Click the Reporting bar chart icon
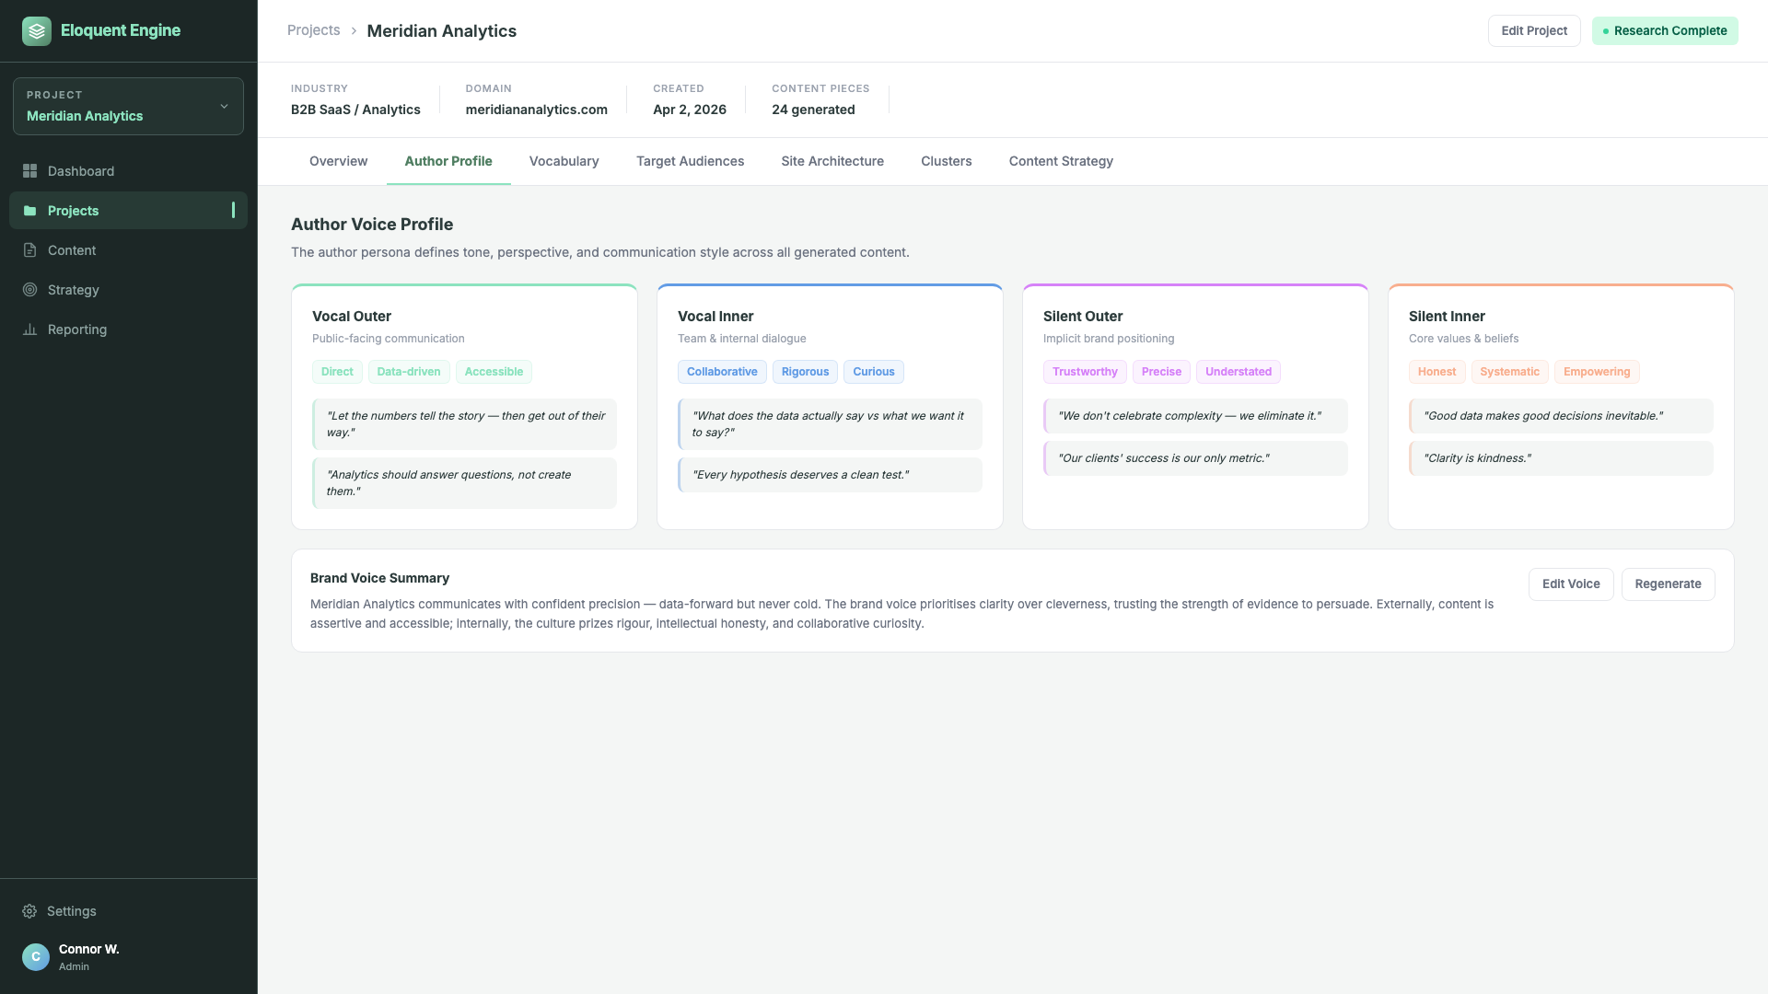 [x=30, y=329]
